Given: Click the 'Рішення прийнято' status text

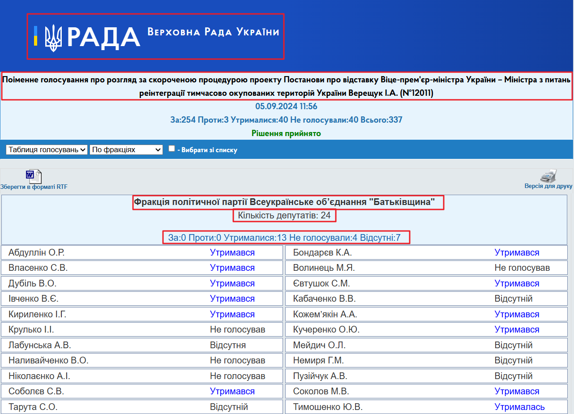Looking at the screenshot, I should 287,133.
